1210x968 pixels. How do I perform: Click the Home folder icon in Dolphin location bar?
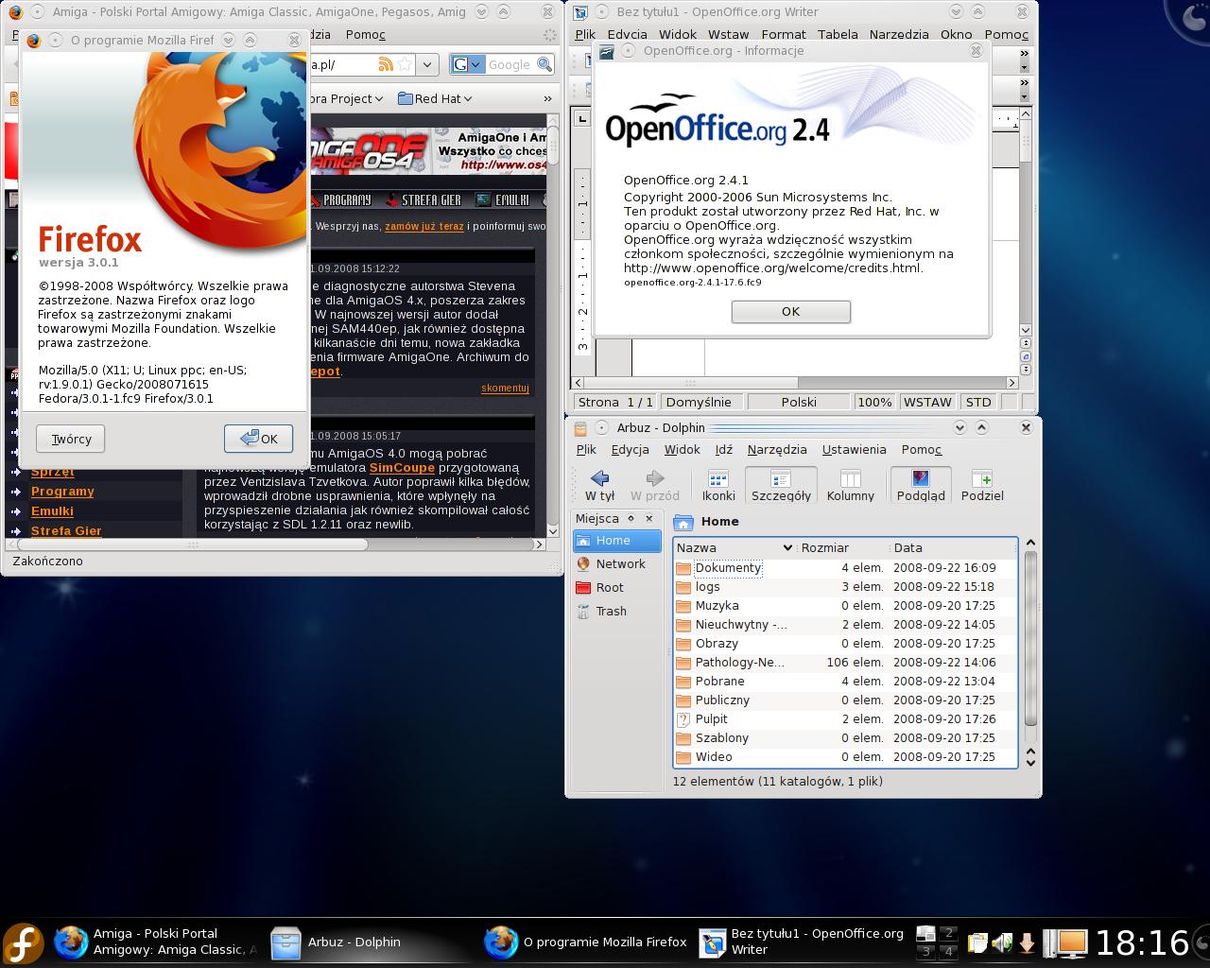pyautogui.click(x=683, y=522)
